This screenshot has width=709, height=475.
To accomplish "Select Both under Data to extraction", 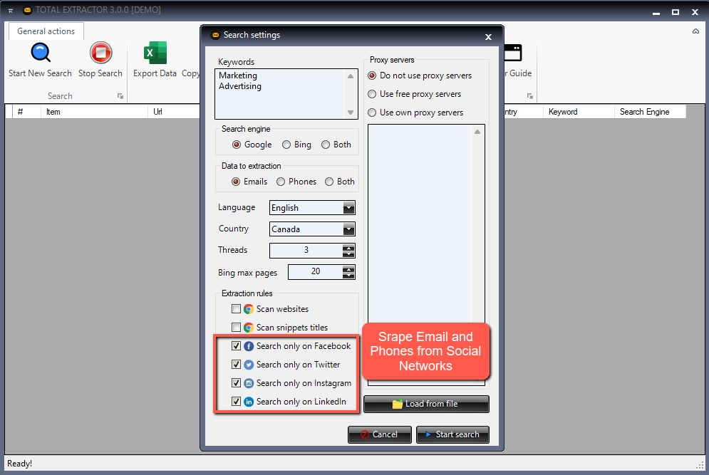I will click(x=329, y=182).
